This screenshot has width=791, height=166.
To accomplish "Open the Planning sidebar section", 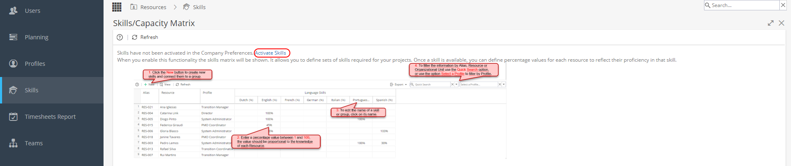I will click(x=52, y=37).
